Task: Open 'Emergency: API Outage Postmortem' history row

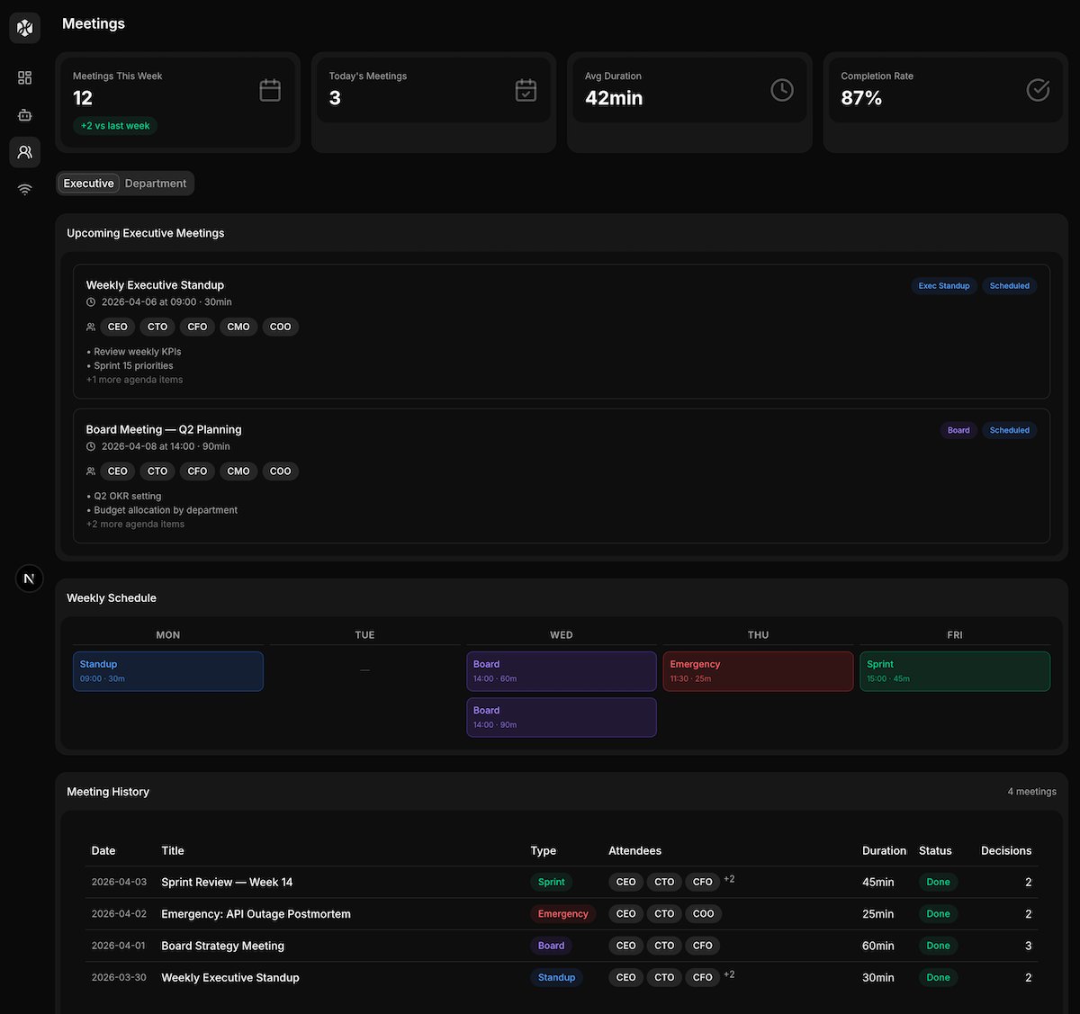Action: click(562, 914)
